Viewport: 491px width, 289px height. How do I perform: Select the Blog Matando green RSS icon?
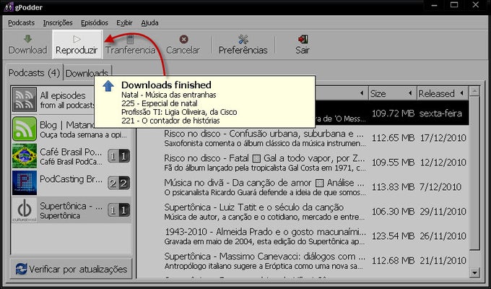point(25,129)
